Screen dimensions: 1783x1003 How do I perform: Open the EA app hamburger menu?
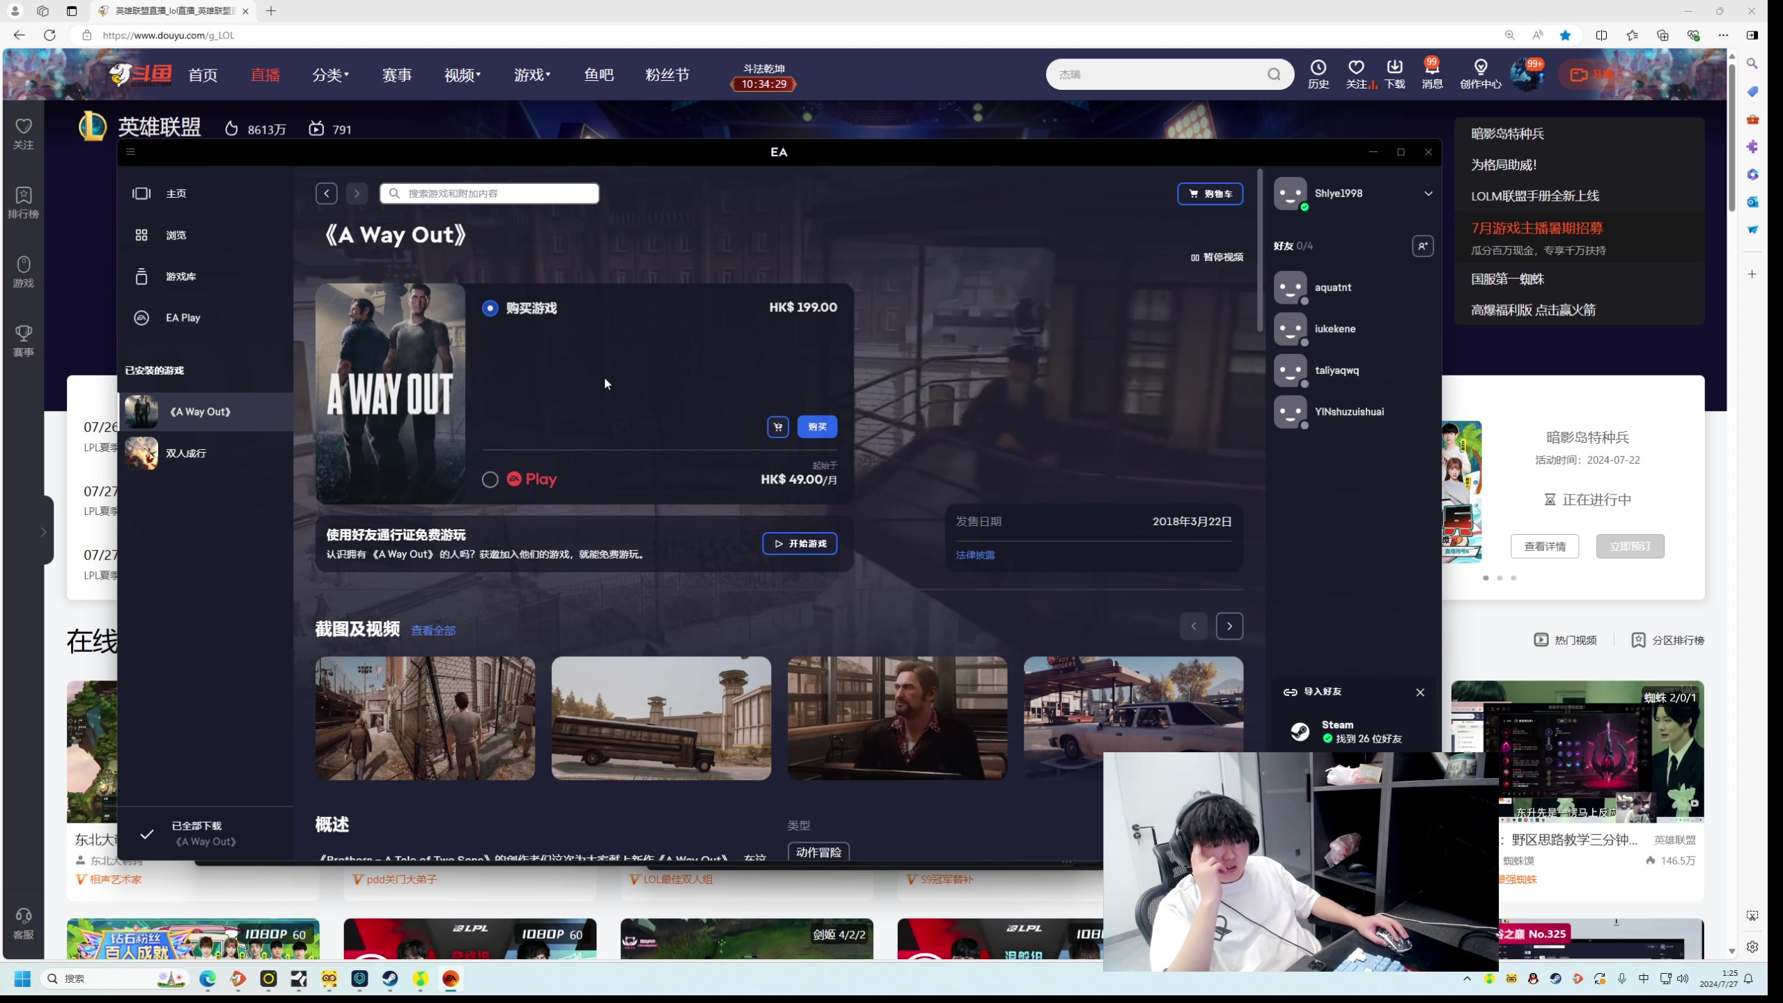pyautogui.click(x=130, y=152)
